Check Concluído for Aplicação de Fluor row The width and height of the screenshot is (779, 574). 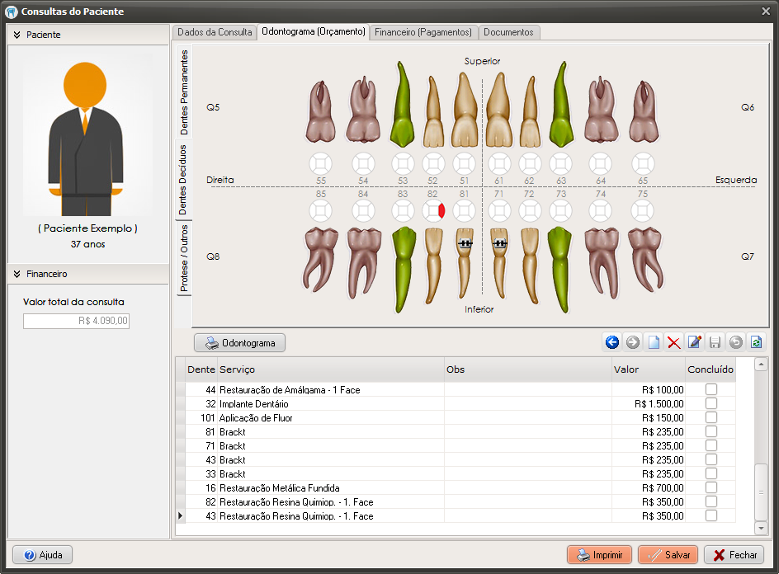click(x=711, y=418)
